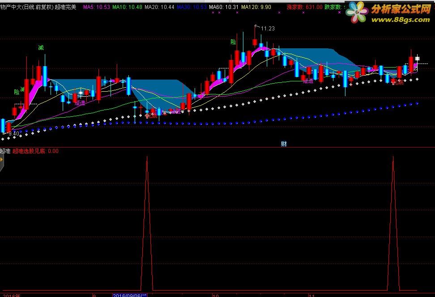Click the MA120: 9.90 readout
Screen dimensions: 435x297
256,7
